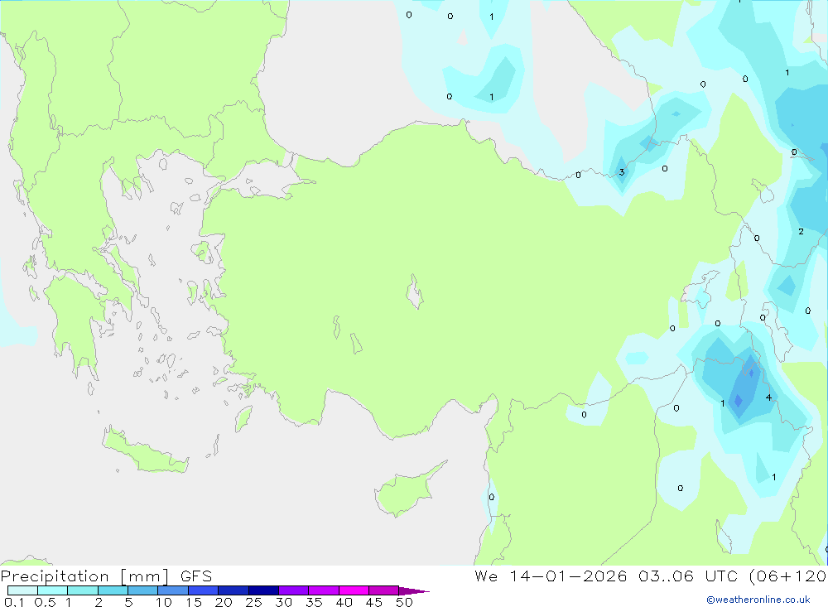Viewport: 828px width, 607px height.
Task: Pick the 0.1–0.5 mm palest cyan legend swatch
Action: tap(22, 590)
